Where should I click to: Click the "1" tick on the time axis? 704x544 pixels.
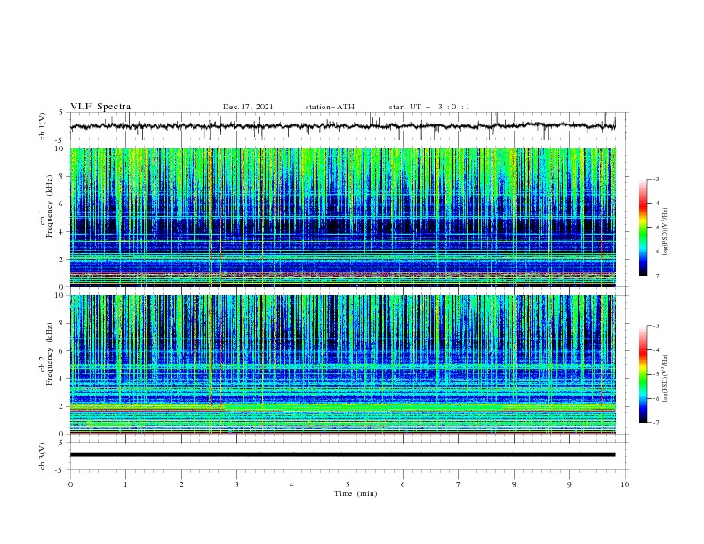point(125,484)
